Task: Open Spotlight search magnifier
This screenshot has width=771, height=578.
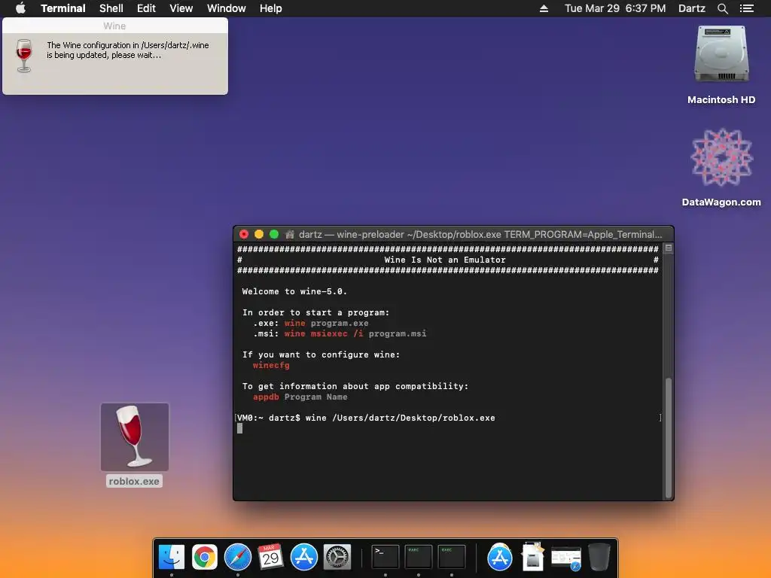Action: pos(722,8)
